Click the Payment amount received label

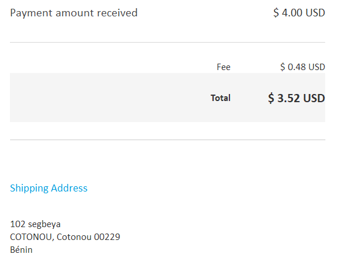click(x=74, y=13)
